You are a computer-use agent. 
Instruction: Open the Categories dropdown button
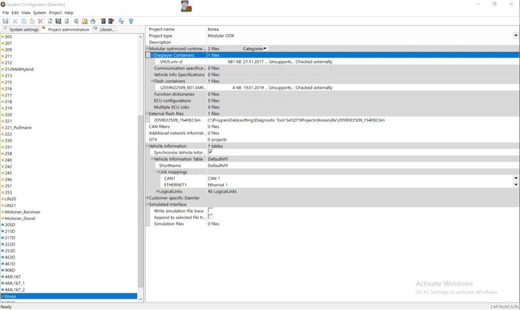coord(255,48)
